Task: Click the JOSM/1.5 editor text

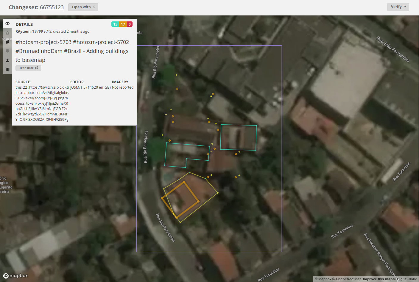Action: coord(90,87)
